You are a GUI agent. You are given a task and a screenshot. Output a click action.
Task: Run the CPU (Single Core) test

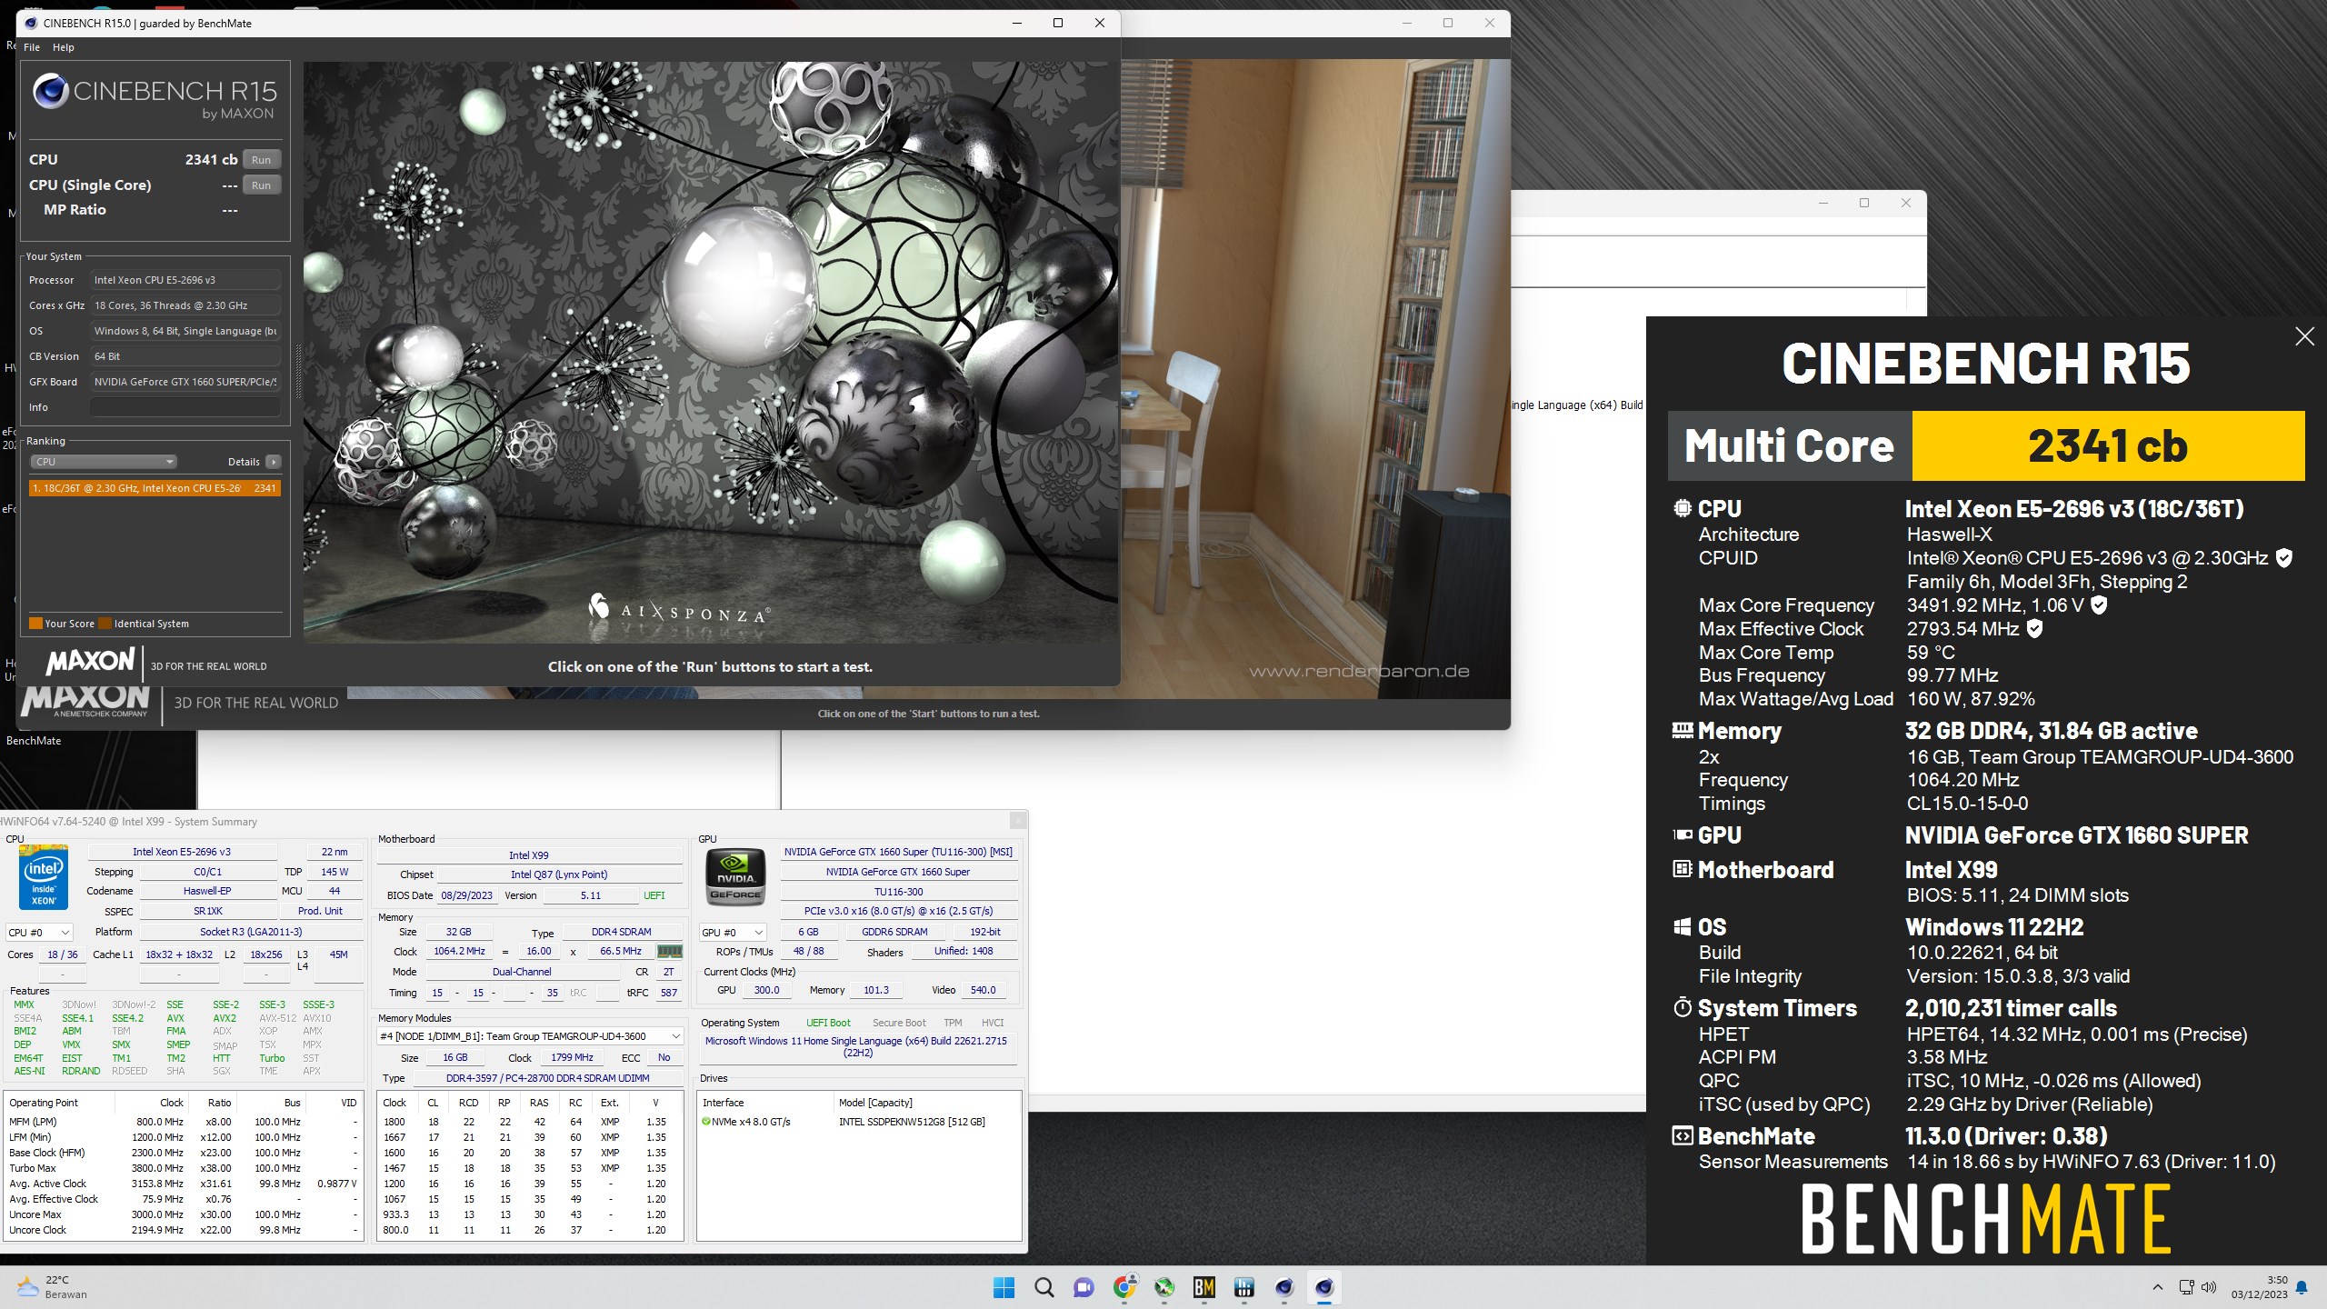tap(262, 185)
